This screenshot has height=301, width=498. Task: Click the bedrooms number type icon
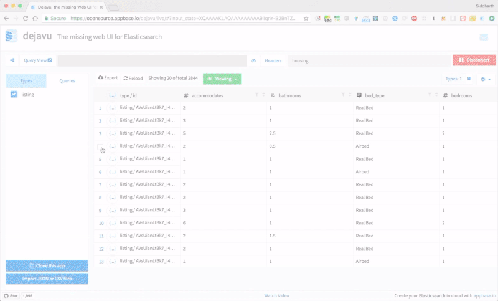pos(445,95)
